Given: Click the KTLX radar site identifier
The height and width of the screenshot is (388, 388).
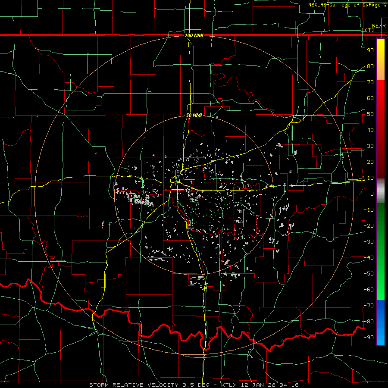Looking at the screenshot, I should (229, 385).
